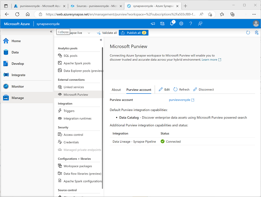Close the synapsevorsyde browser tab
This screenshot has height=197, width=261.
point(177,6)
